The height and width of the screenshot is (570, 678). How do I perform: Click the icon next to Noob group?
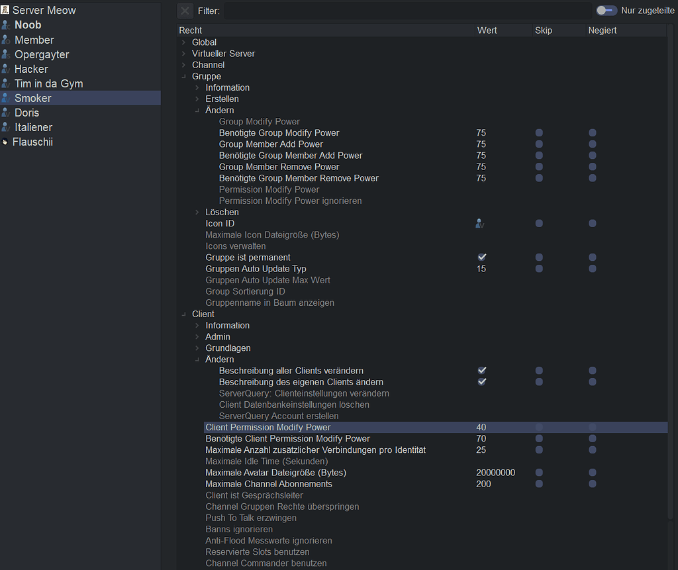(6, 25)
